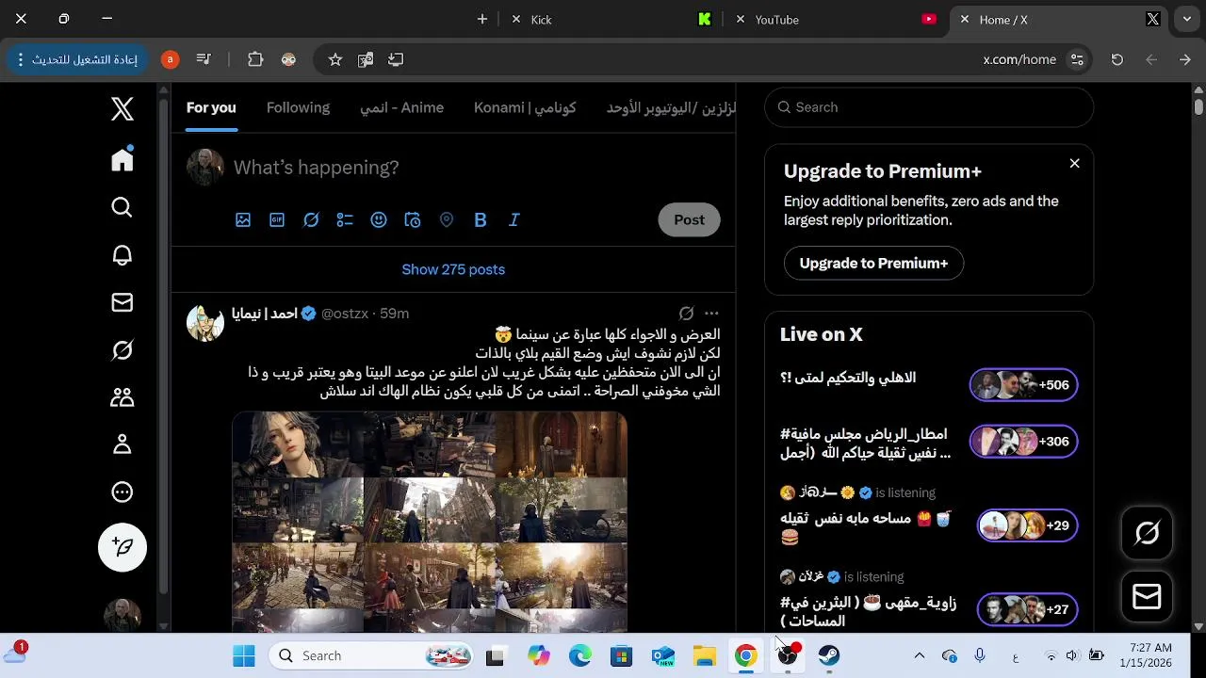Add a poll to the post
This screenshot has height=678, width=1206.
click(345, 219)
